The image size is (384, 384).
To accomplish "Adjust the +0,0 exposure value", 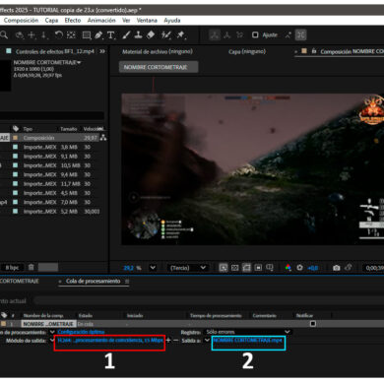I will [313, 268].
